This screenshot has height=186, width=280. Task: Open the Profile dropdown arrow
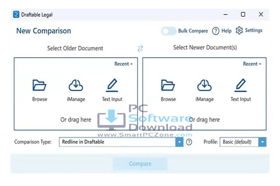[262, 142]
